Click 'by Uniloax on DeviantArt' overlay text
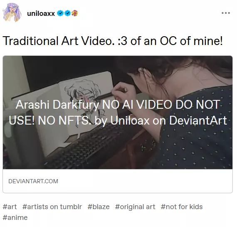The height and width of the screenshot is (227, 237). point(161,120)
